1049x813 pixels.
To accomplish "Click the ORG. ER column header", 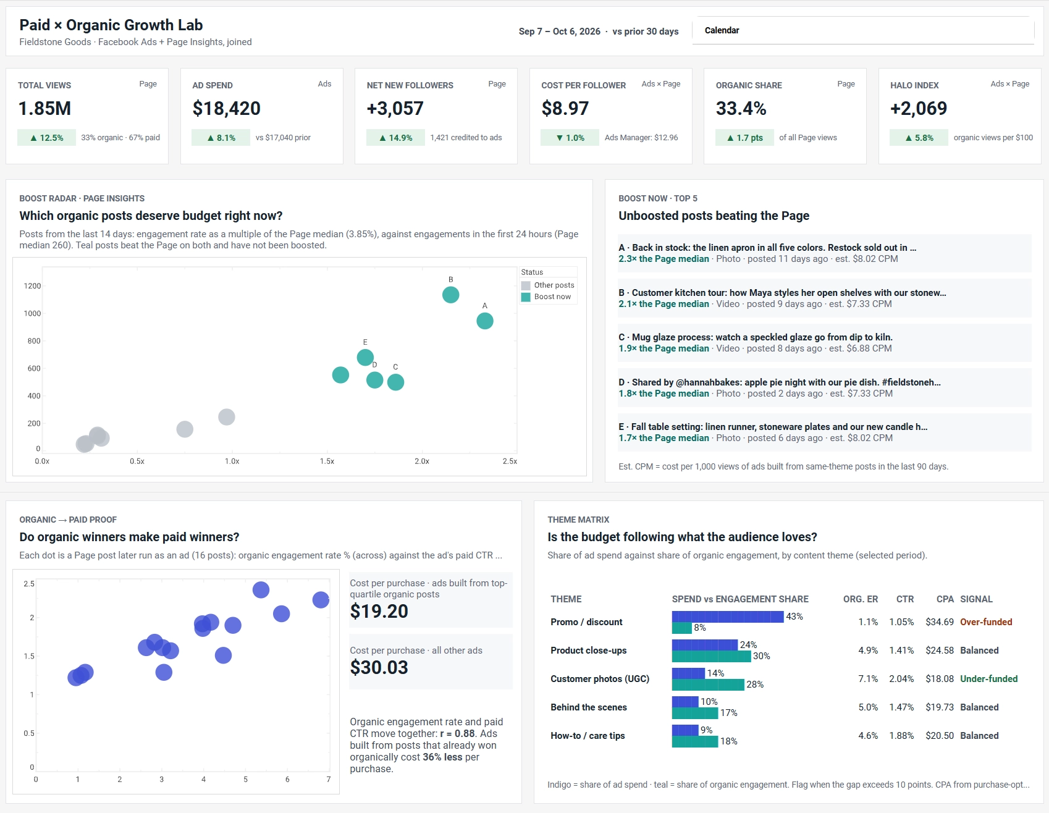I will pos(860,599).
